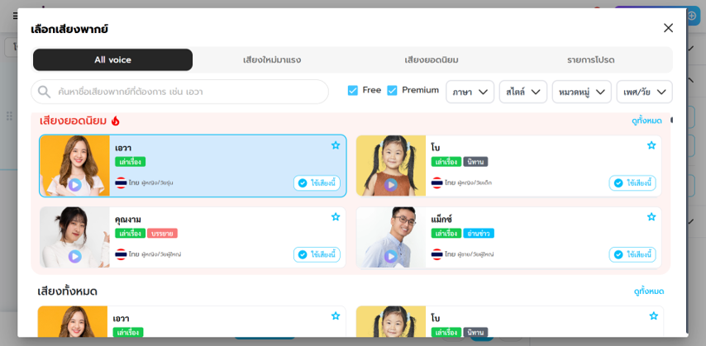
Task: Favorite โบ in the เสียงทั้งหมด section
Action: 653,315
